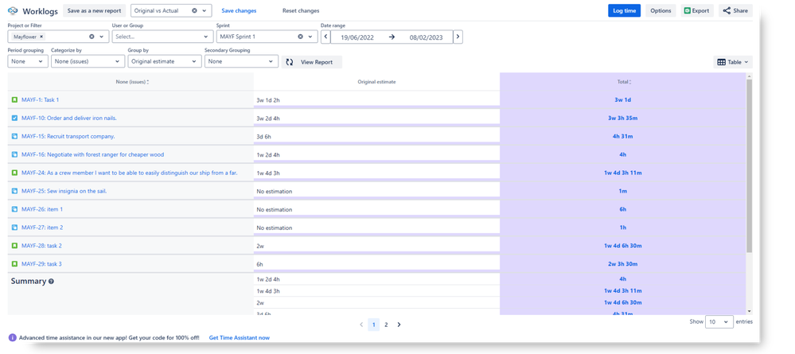Click the table vertical scrollbar thumb
This screenshot has width=795, height=354.
(750, 165)
